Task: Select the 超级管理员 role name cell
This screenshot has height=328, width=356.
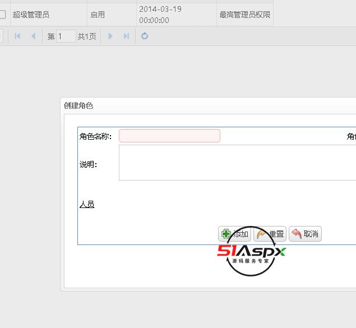Action: [31, 15]
